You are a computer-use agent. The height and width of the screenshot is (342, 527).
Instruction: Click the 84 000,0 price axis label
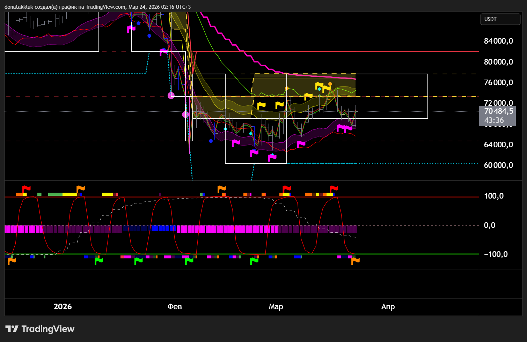(x=498, y=41)
